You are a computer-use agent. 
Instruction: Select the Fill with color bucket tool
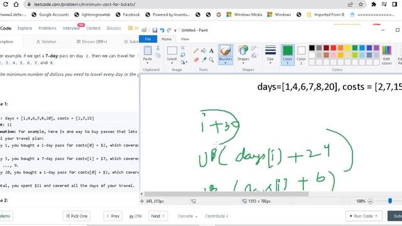[x=204, y=51]
